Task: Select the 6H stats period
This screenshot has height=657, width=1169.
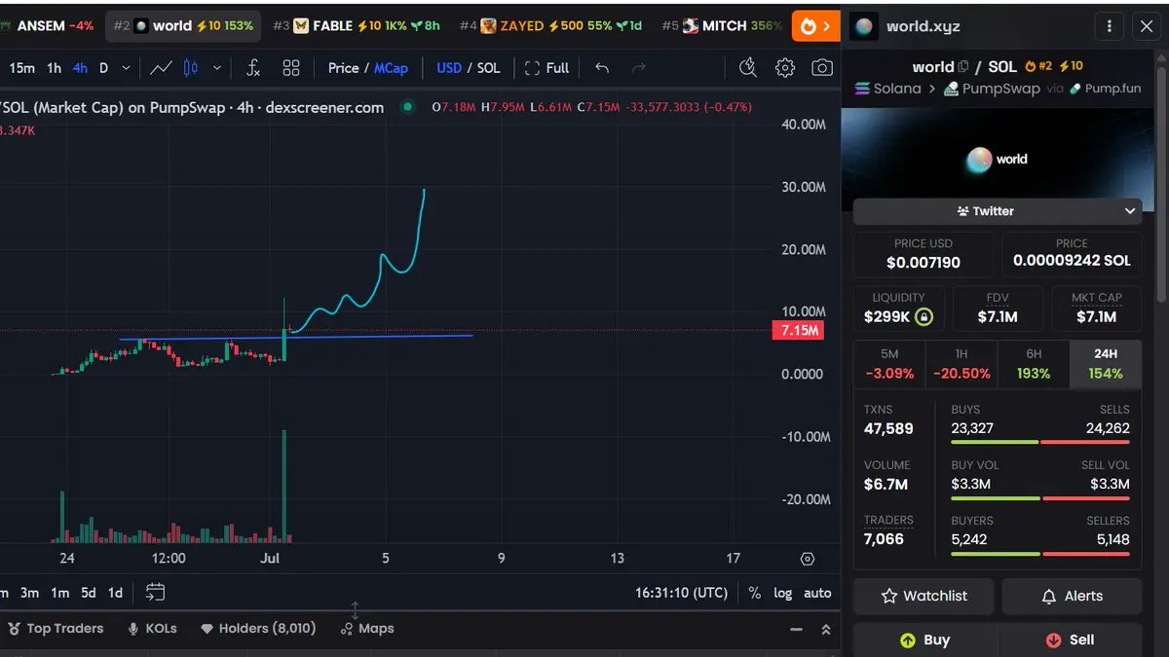Action: pyautogui.click(x=1034, y=364)
